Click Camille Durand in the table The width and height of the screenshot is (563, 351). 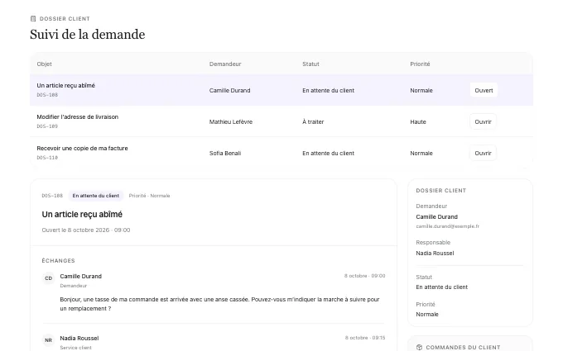(x=230, y=90)
